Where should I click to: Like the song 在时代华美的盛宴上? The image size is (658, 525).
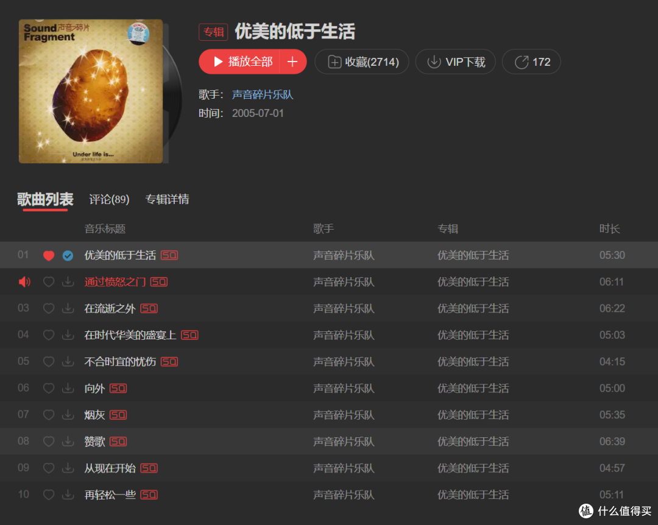(49, 335)
